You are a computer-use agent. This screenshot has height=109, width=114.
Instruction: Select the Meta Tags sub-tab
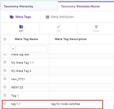(x=20, y=17)
